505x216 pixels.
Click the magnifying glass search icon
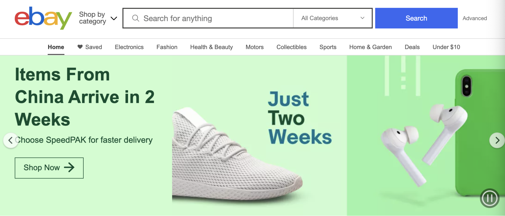click(x=136, y=18)
